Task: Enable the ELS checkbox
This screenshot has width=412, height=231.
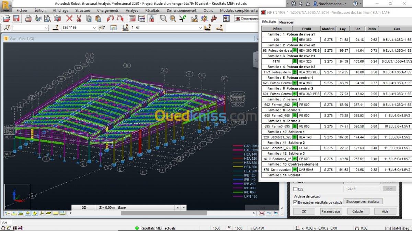Action: tap(296, 189)
